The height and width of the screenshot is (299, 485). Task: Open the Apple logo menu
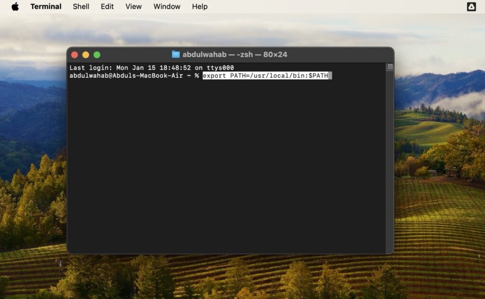(x=14, y=7)
